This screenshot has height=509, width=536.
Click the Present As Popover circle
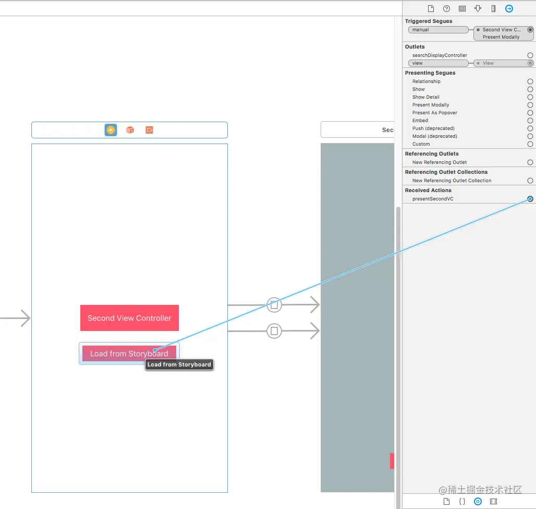coord(530,113)
